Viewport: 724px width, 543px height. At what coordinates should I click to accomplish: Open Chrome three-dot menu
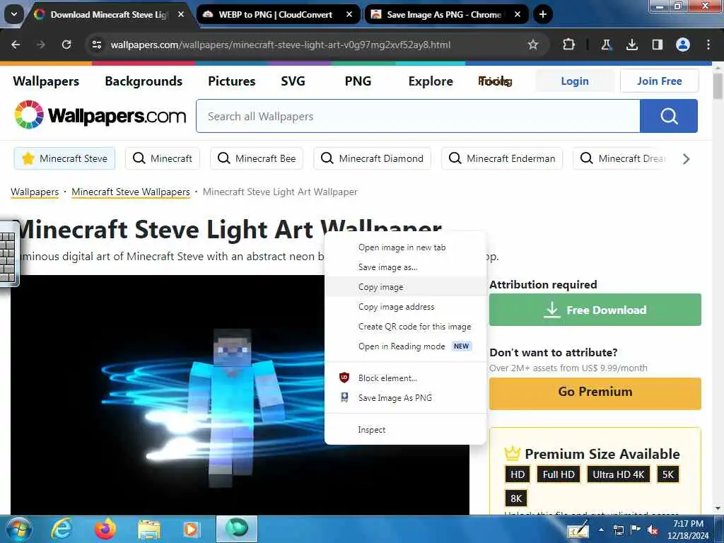tap(708, 45)
